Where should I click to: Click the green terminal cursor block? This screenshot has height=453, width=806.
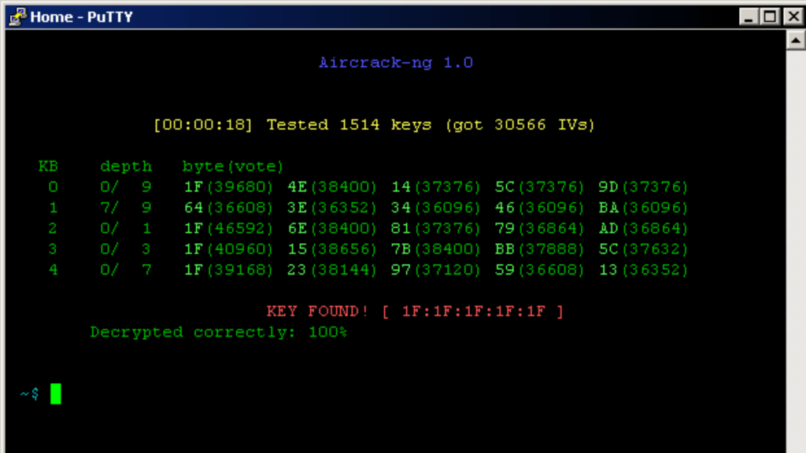pos(56,394)
